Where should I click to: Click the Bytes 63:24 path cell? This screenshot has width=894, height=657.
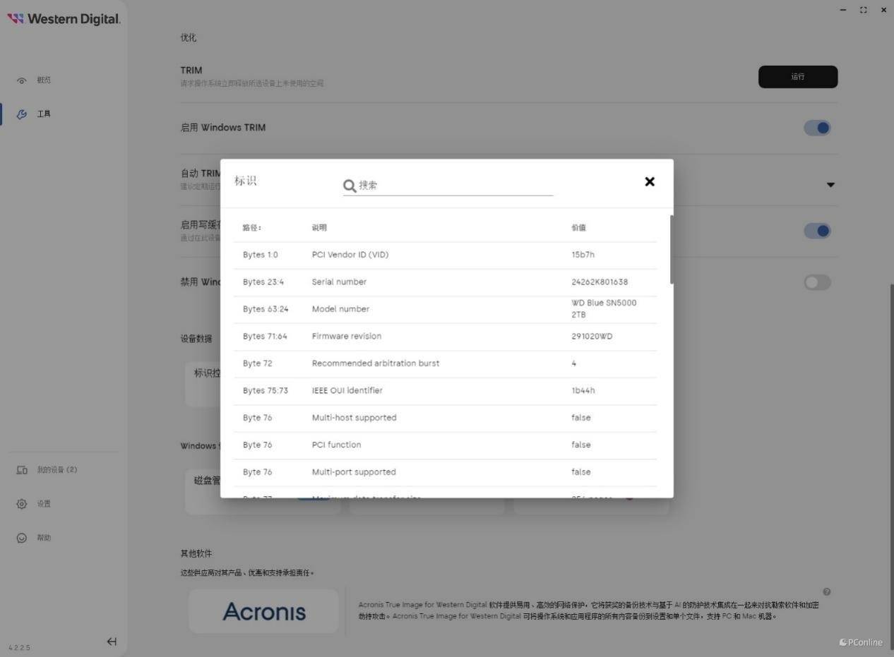266,309
